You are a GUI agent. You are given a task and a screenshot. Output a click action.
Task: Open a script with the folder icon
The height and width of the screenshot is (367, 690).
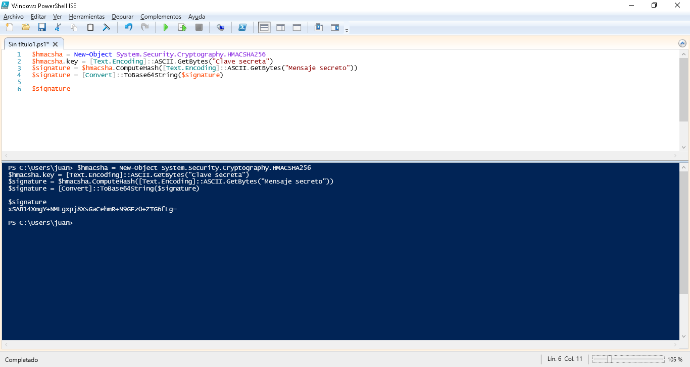pos(26,27)
